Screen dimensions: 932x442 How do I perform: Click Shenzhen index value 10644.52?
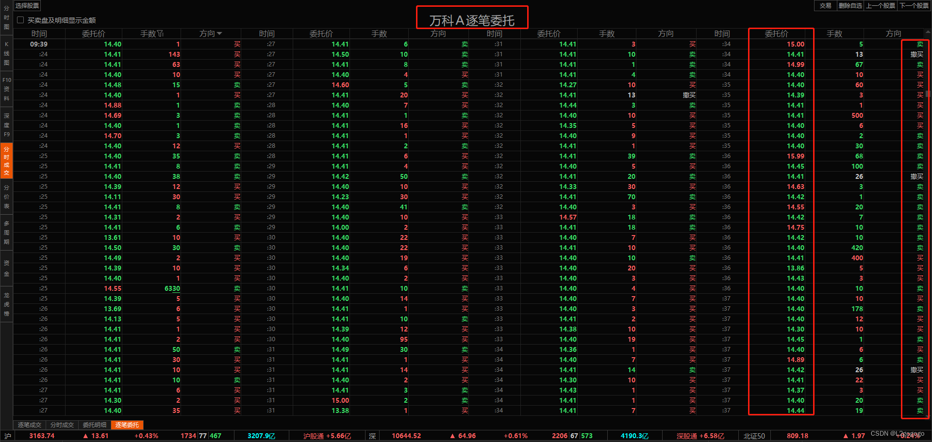coord(406,436)
